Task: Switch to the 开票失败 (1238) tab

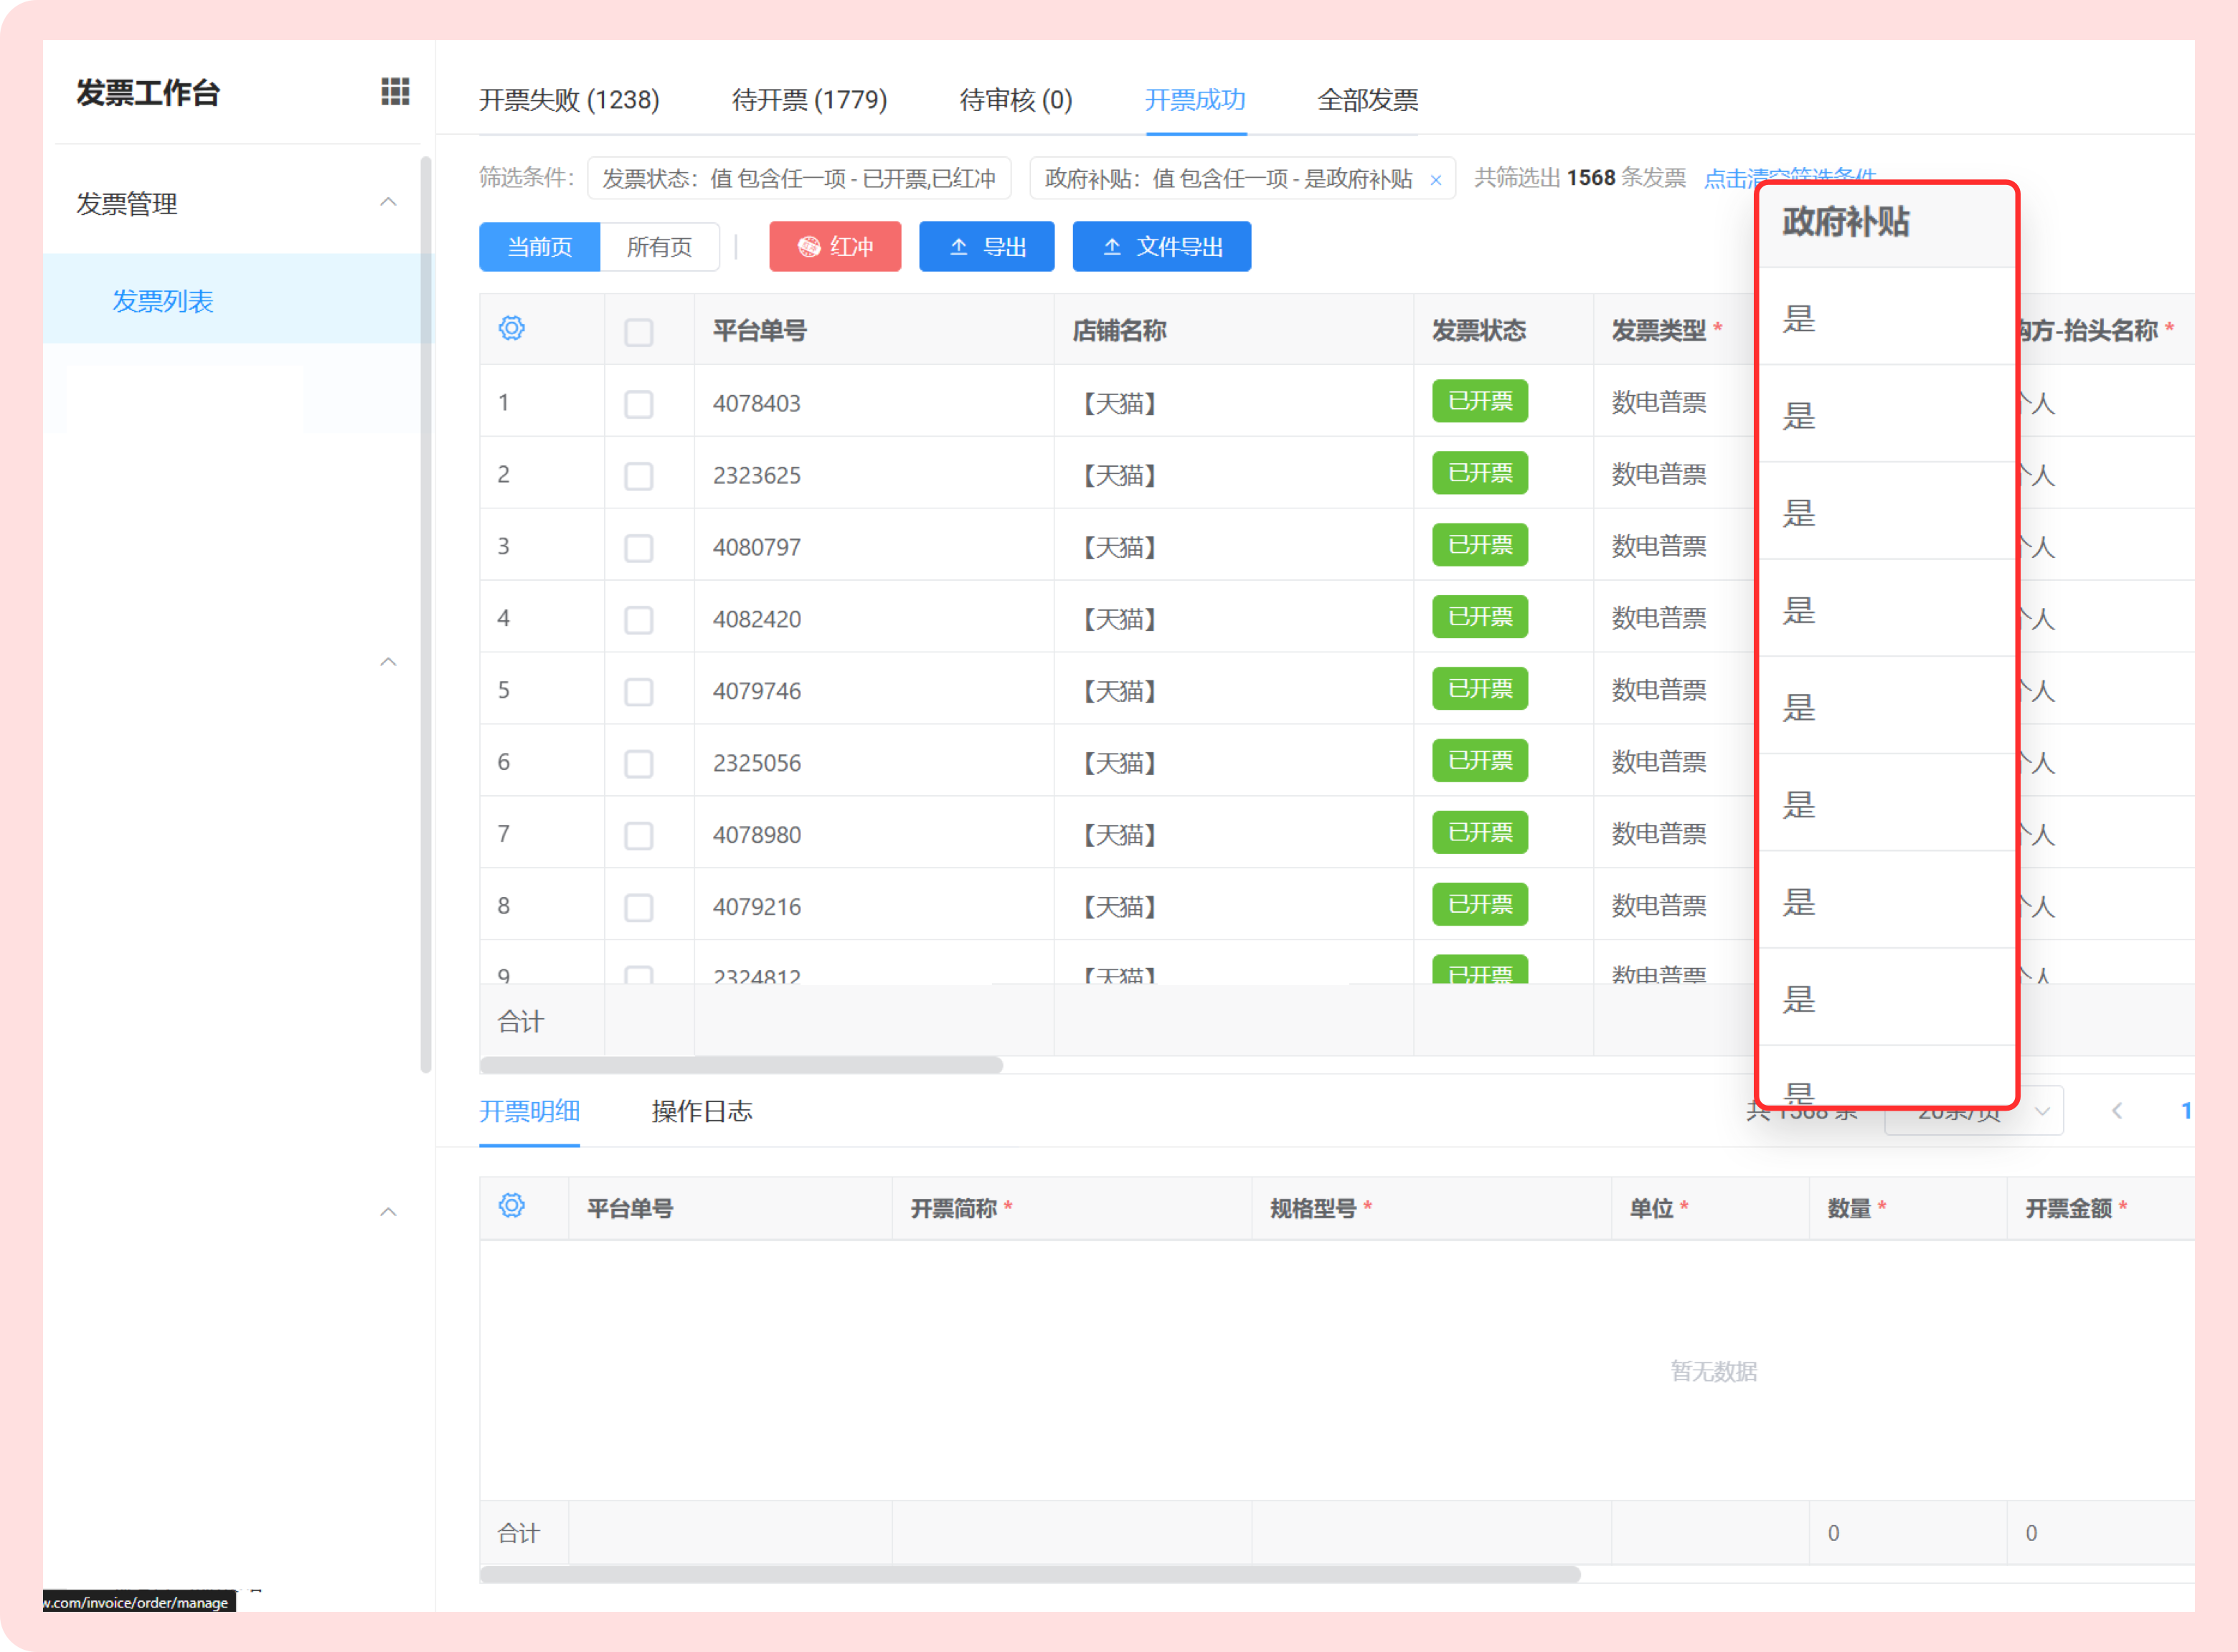Action: point(570,100)
